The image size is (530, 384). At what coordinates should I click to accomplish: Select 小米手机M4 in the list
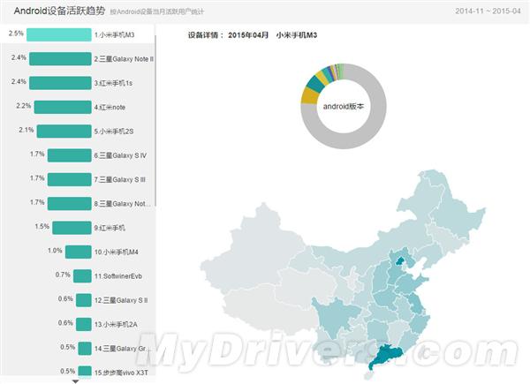[x=117, y=252]
